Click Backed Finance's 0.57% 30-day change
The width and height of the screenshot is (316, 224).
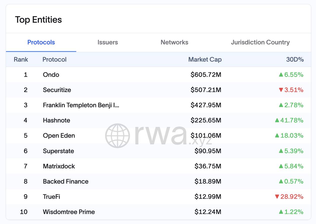pyautogui.click(x=291, y=181)
